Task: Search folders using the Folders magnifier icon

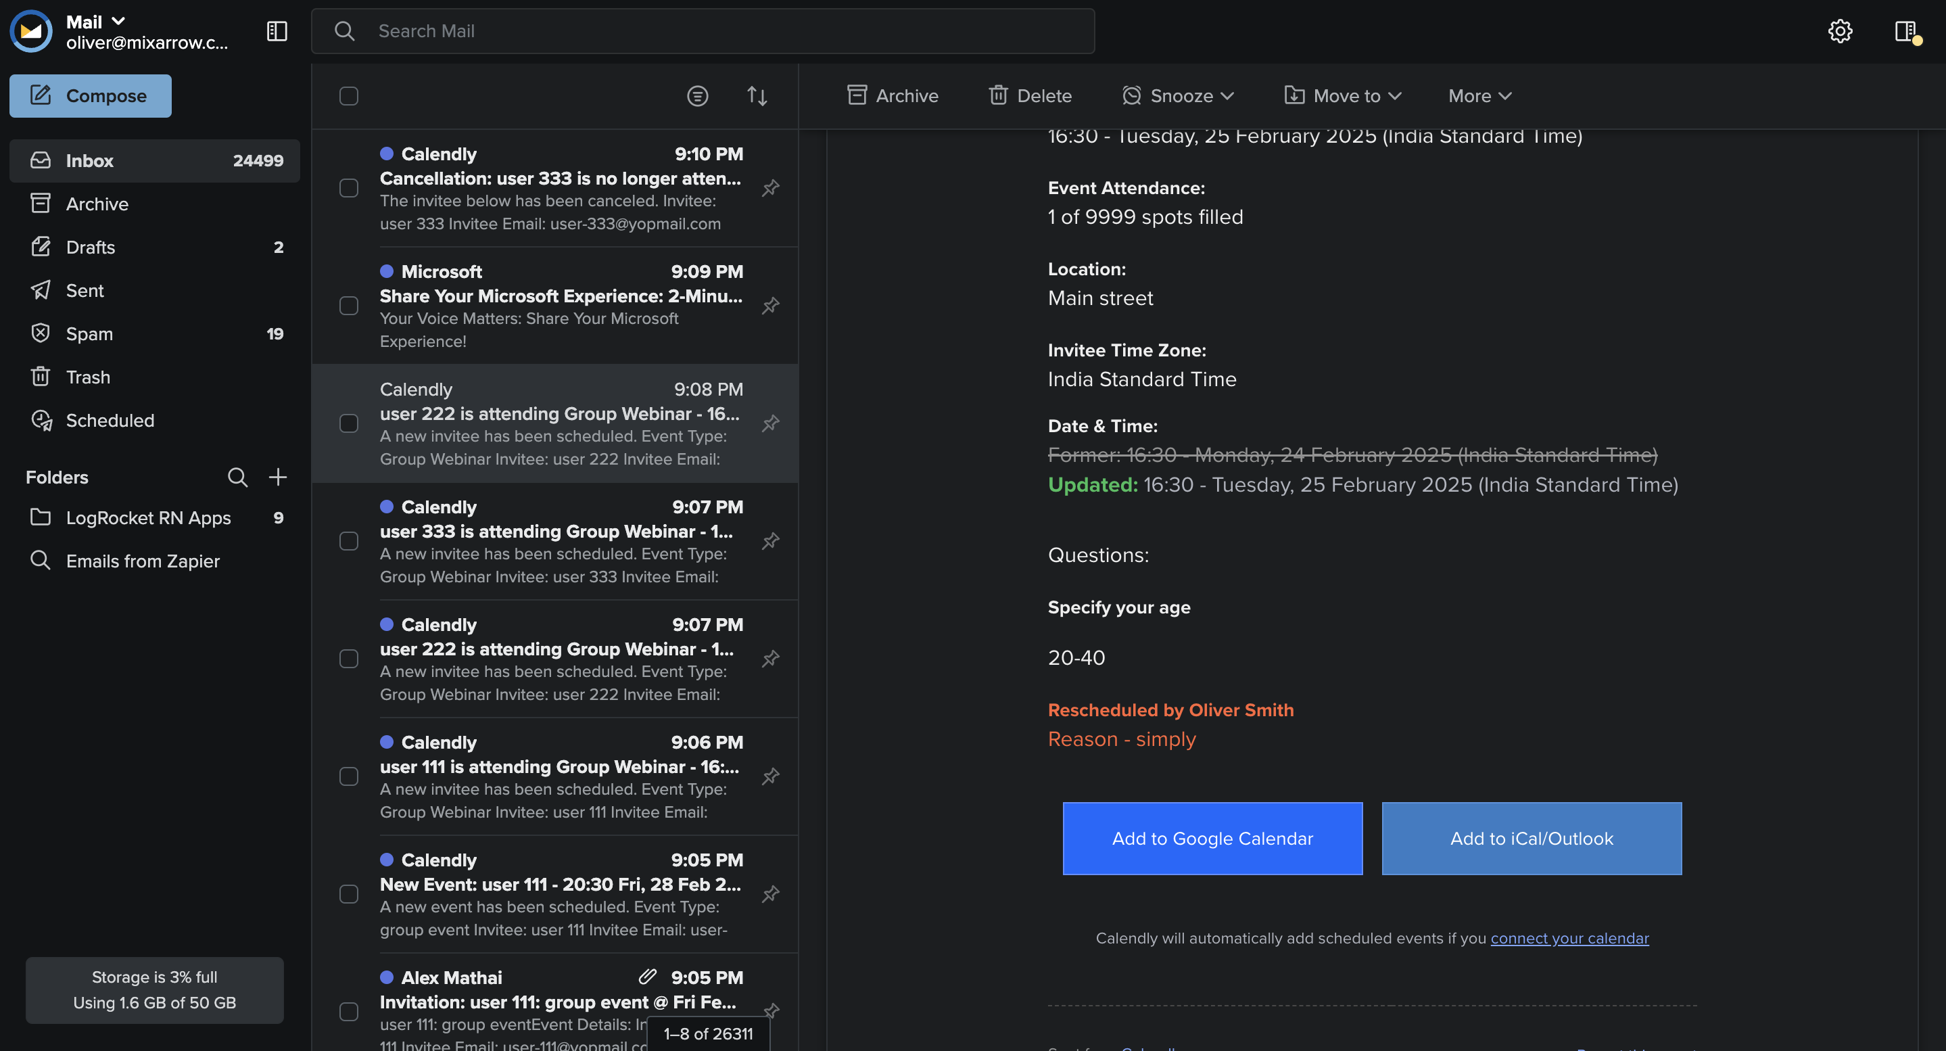Action: pyautogui.click(x=237, y=477)
